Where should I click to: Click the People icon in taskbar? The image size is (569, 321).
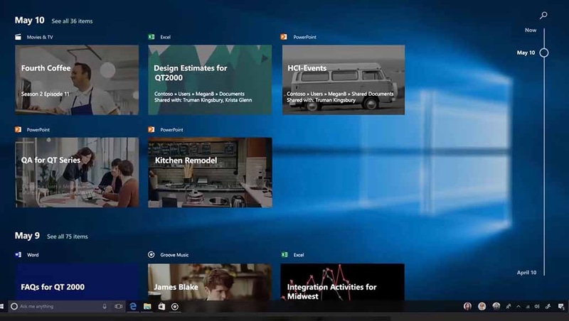(509, 307)
